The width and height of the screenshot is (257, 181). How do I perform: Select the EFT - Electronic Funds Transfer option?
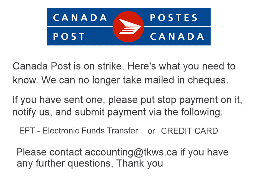(x=79, y=131)
